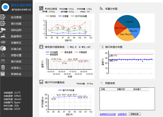Click the 环境分析 leaf globe icon

[3, 49]
